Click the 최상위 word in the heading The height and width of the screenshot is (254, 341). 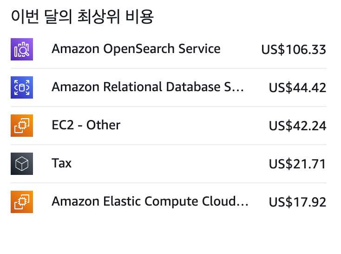pyautogui.click(x=99, y=17)
